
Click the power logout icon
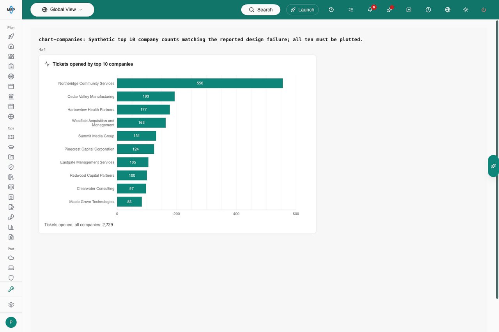484,10
